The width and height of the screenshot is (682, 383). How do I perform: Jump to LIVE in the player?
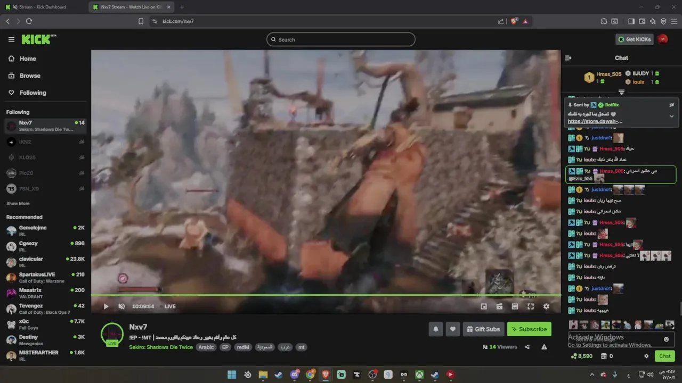coord(170,306)
